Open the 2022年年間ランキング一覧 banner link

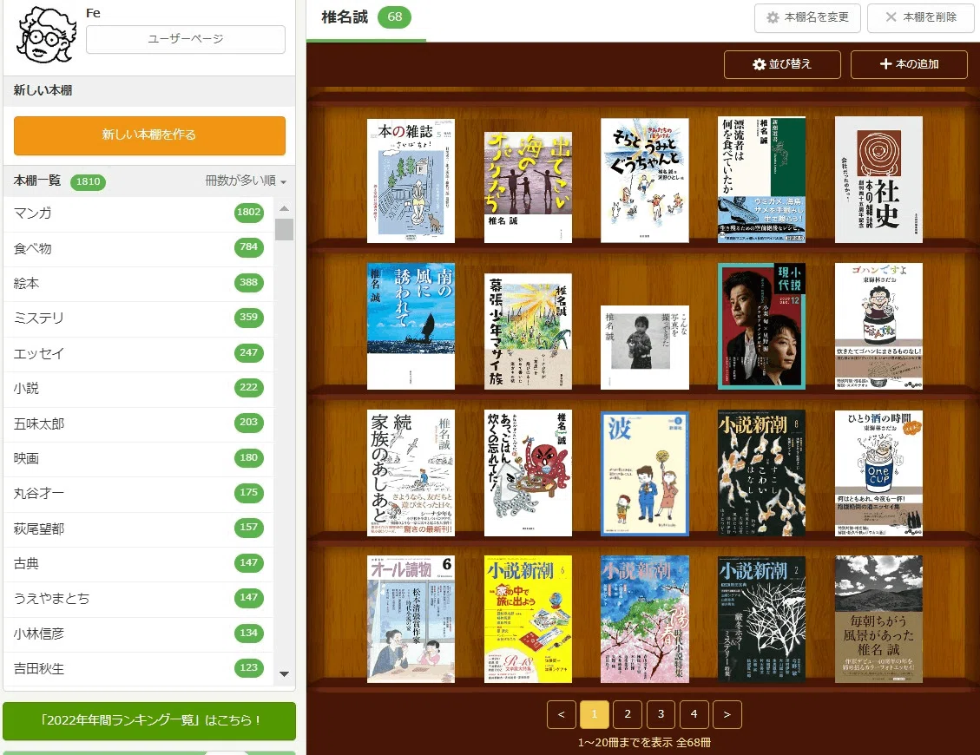point(149,720)
